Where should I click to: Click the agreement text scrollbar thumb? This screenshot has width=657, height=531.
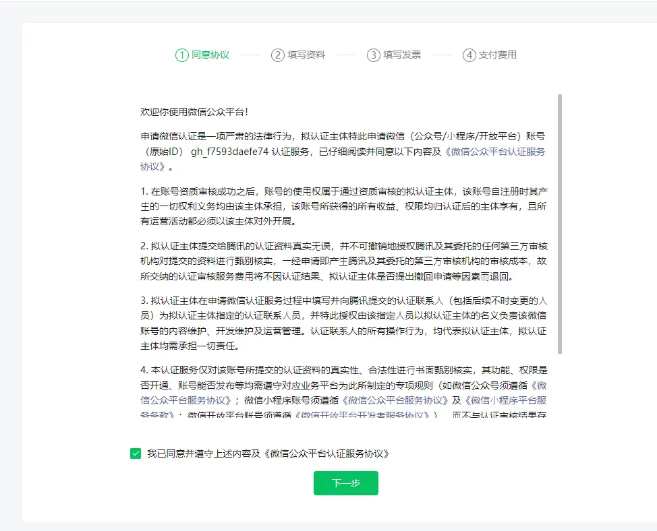[x=560, y=222]
